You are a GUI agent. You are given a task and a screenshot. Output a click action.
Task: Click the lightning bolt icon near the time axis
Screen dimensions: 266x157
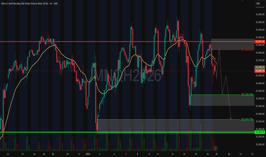215,148
